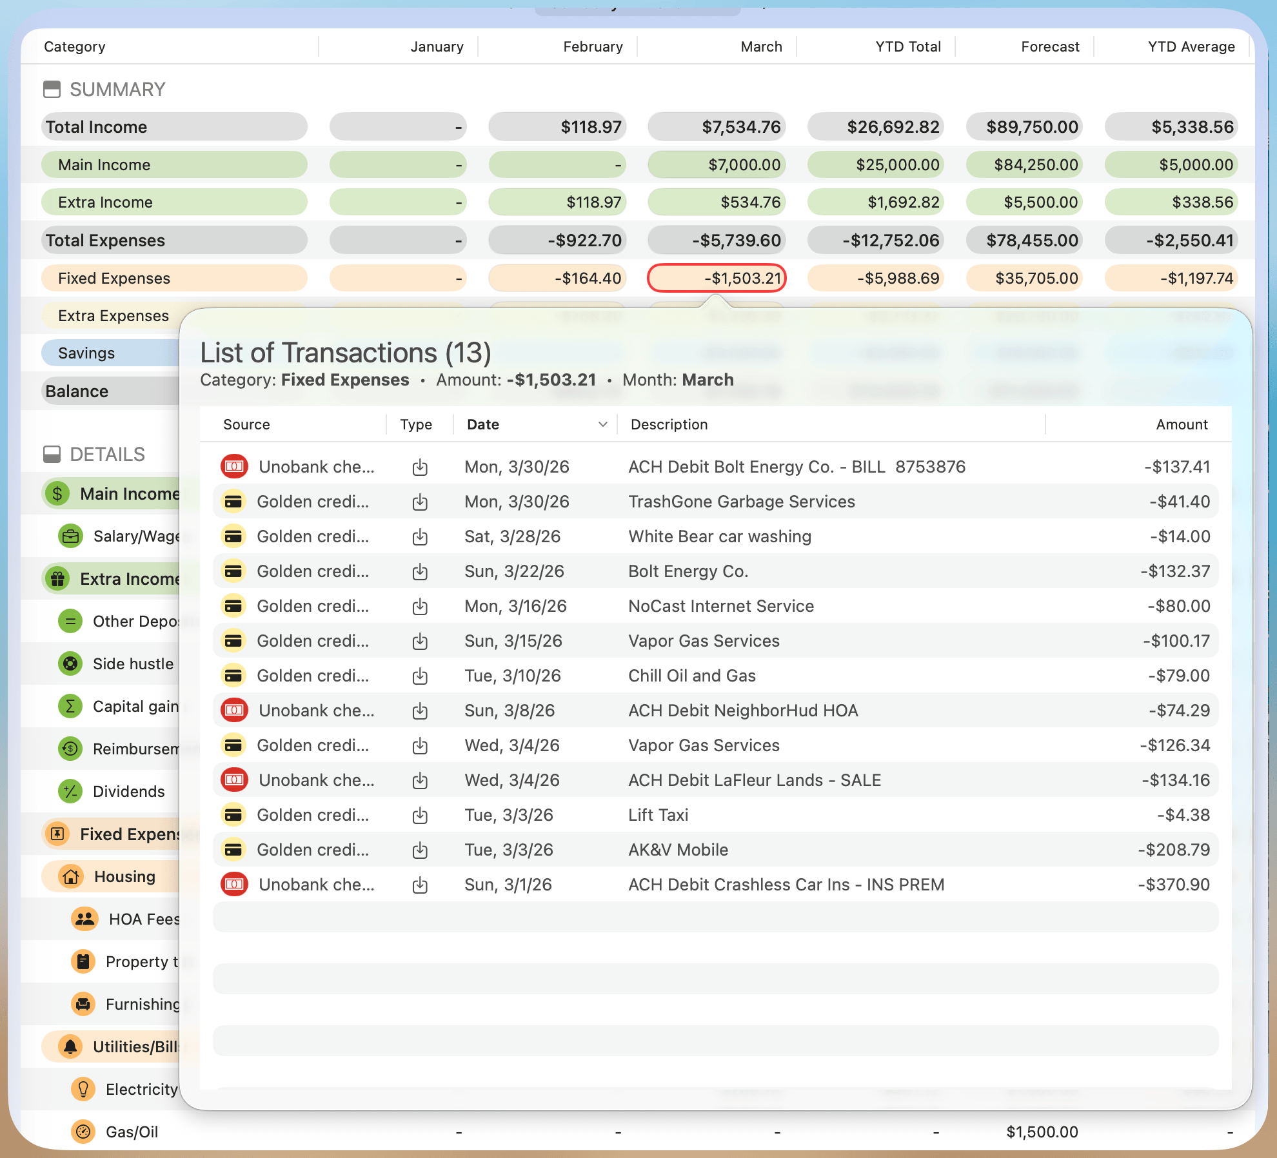
Task: Select the AK&V Mobile transaction row
Action: 715,849
